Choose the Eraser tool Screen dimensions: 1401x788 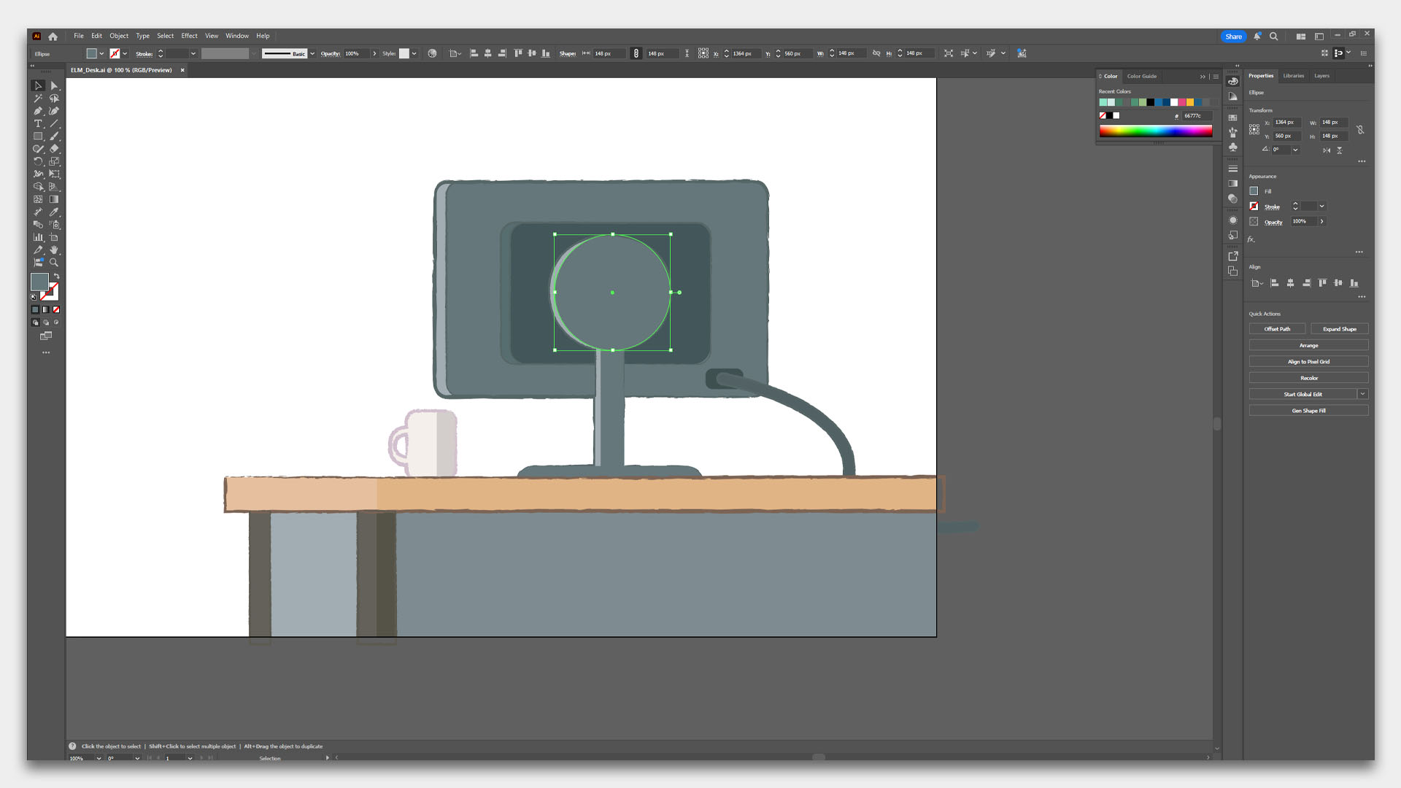[54, 149]
